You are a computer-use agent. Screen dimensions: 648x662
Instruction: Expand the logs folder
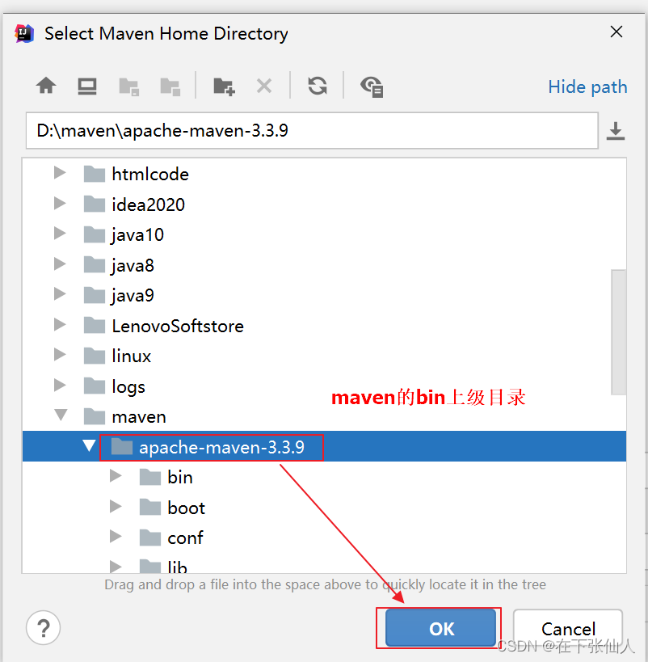(x=60, y=386)
